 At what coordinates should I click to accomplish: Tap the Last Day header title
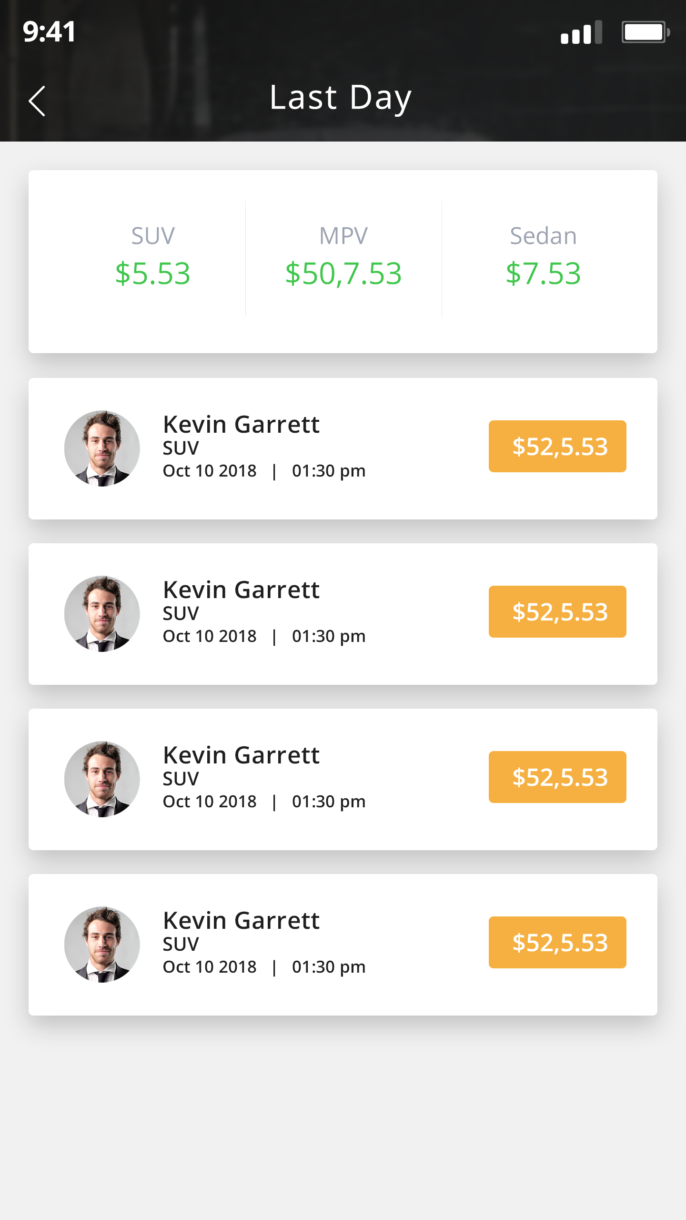tap(341, 98)
